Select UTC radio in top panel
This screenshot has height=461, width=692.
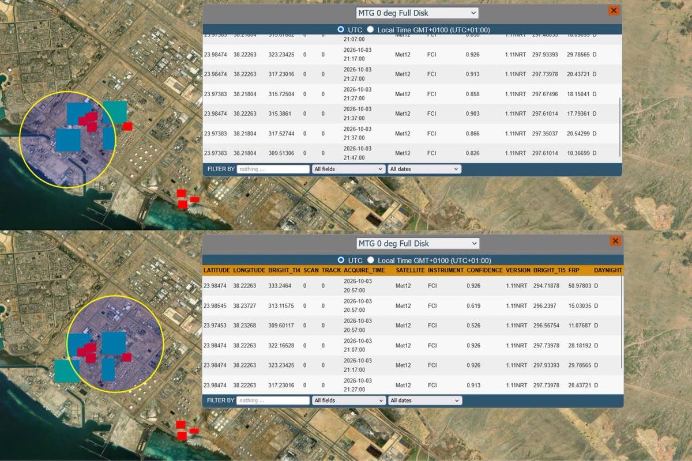tap(341, 29)
